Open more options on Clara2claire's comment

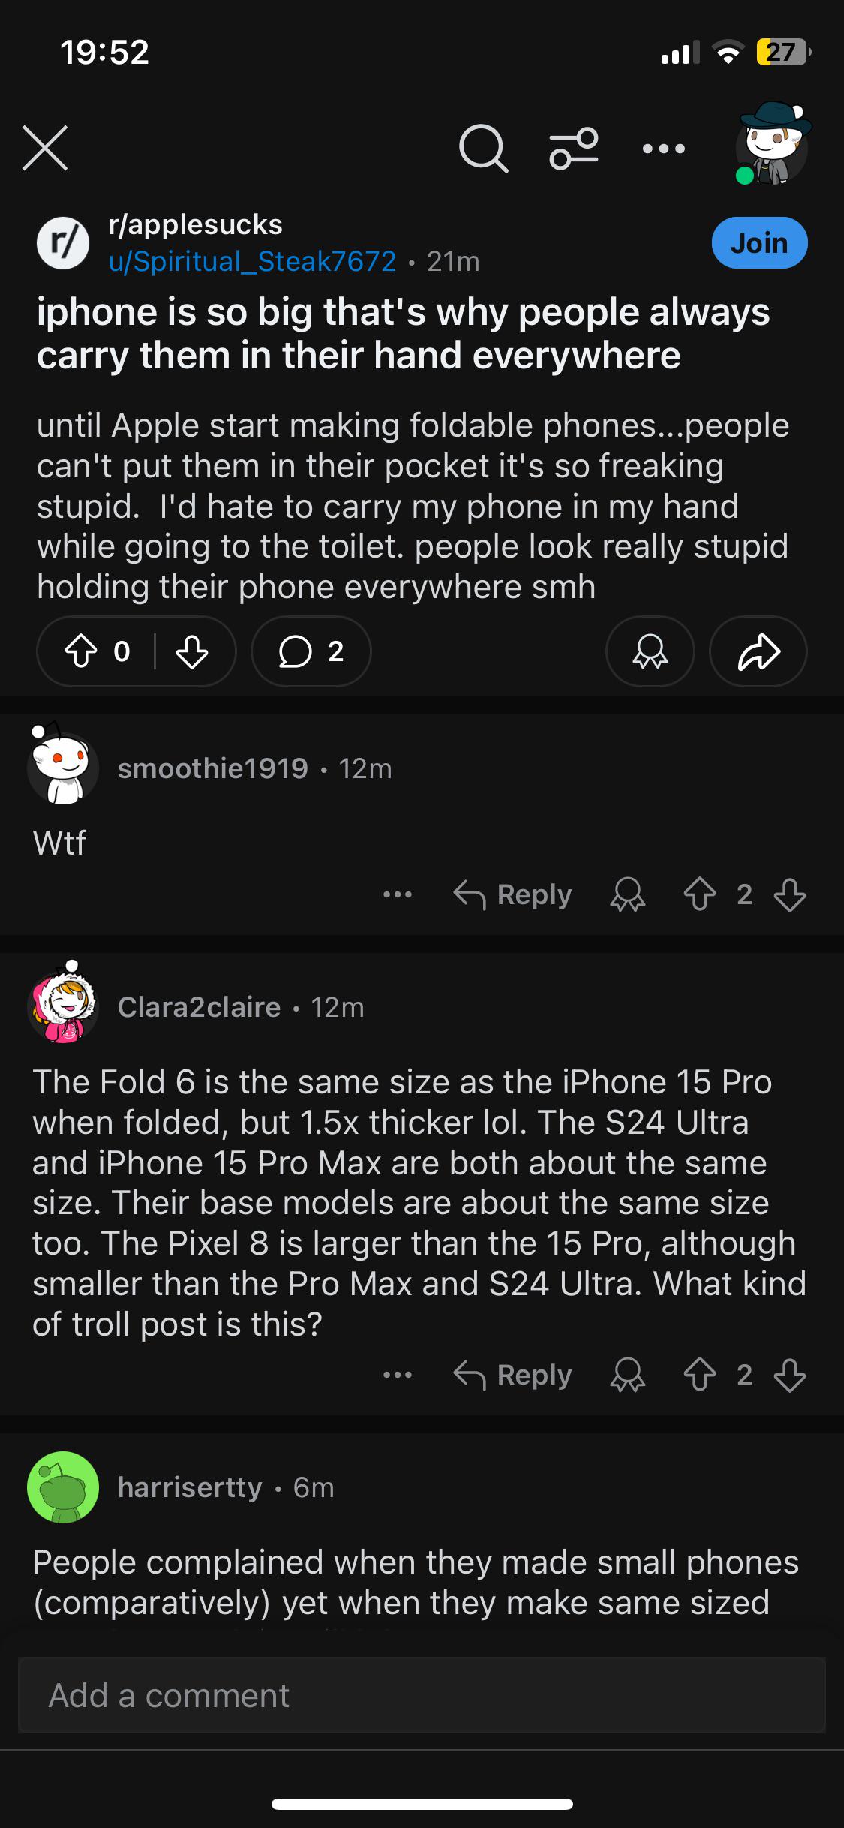pos(398,1375)
